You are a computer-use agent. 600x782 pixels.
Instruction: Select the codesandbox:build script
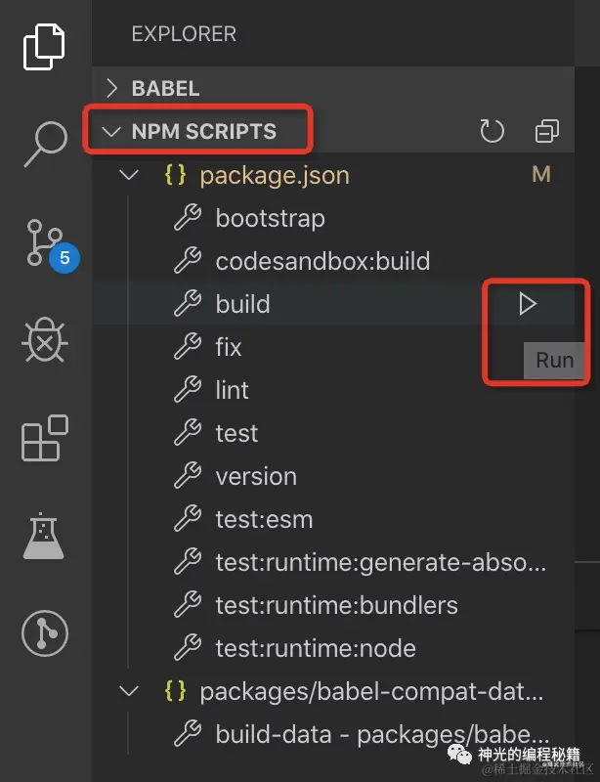tap(322, 262)
